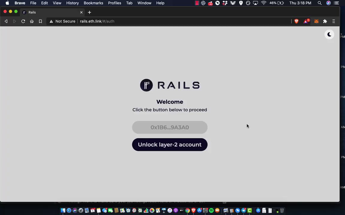Image resolution: width=345 pixels, height=215 pixels.
Task: Open Photos in the Dock
Action: [152, 211]
